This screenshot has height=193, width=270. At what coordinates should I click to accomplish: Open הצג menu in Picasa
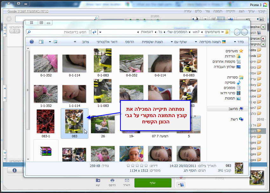click(x=241, y=11)
